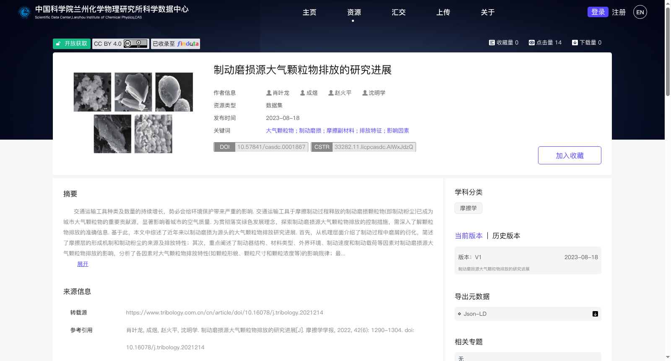Click the CC BY 4.0 license badge
Viewport: 671px width, 361px height.
coord(121,44)
